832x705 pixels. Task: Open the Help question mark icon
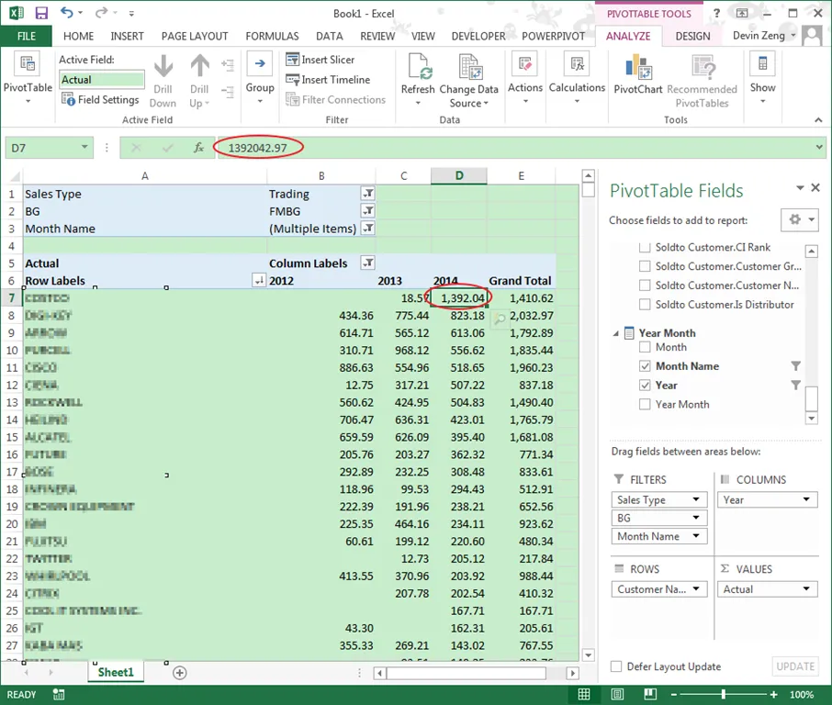coord(716,13)
